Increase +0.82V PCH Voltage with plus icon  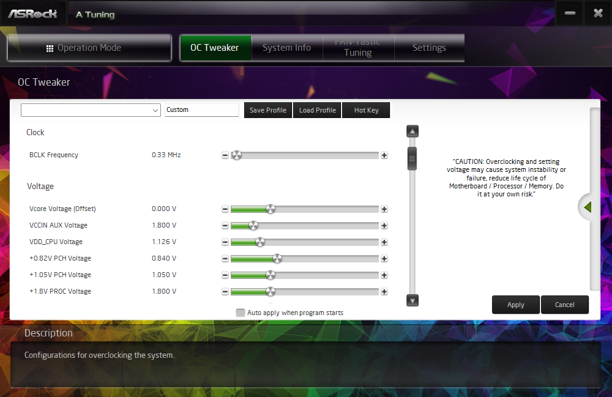point(384,259)
